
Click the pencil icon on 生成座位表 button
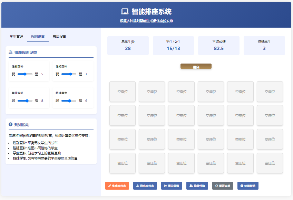[109, 185]
